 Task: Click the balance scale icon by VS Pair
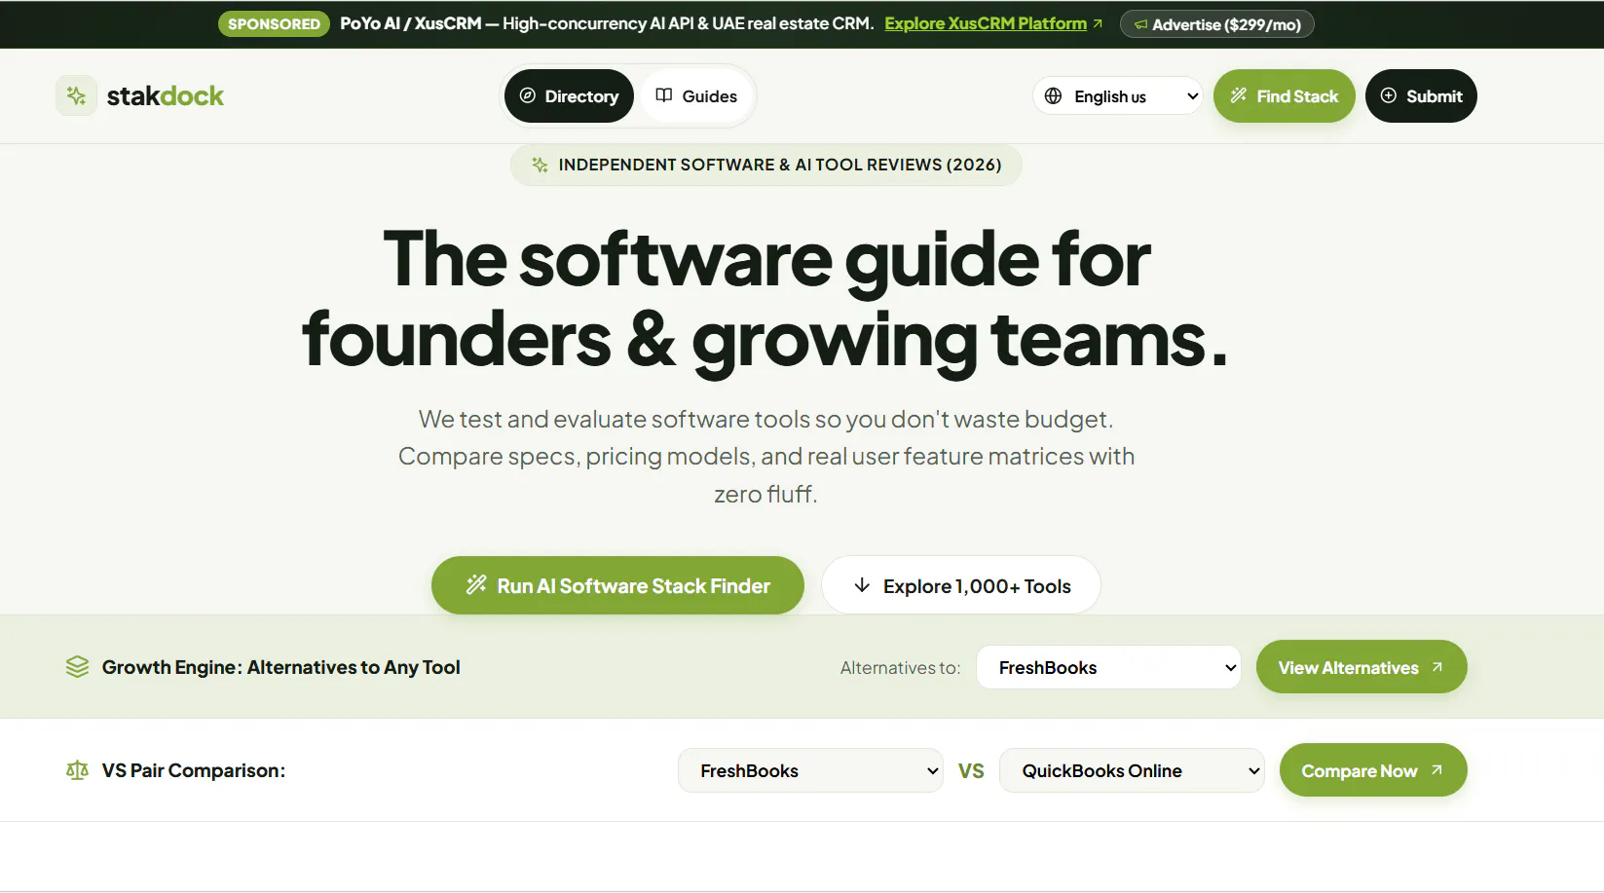tap(77, 770)
